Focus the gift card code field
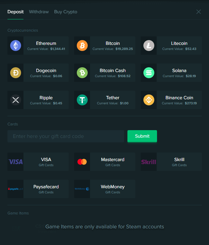Image resolution: width=209 pixels, height=245 pixels. (x=66, y=136)
